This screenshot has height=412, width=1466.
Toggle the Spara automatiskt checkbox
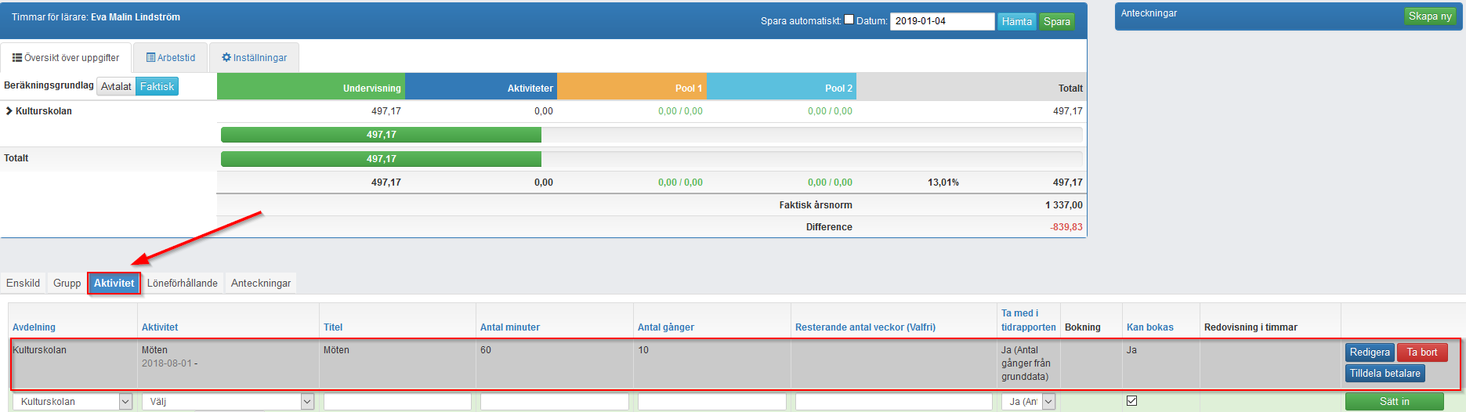(x=849, y=20)
